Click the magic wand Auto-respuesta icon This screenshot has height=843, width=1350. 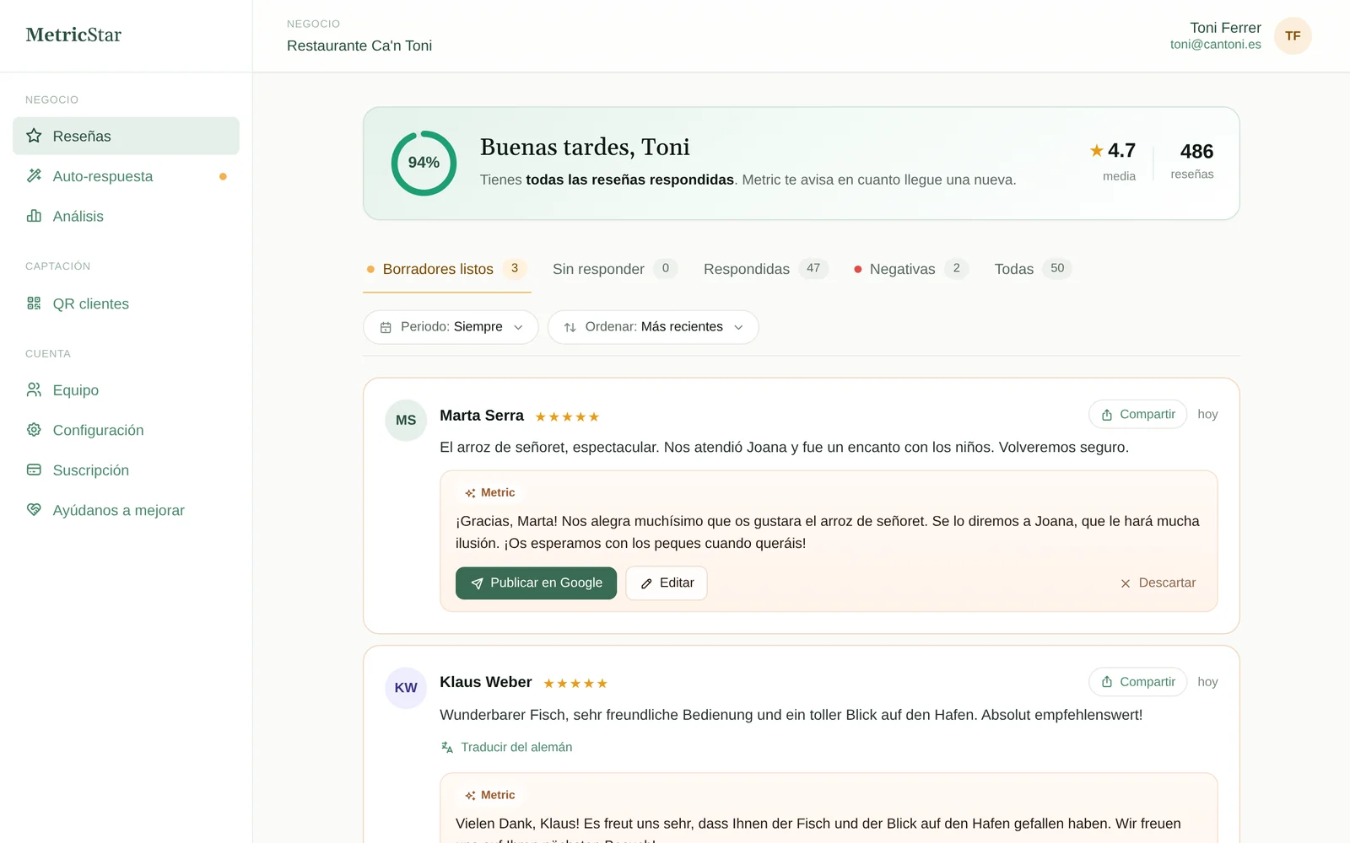pos(34,176)
